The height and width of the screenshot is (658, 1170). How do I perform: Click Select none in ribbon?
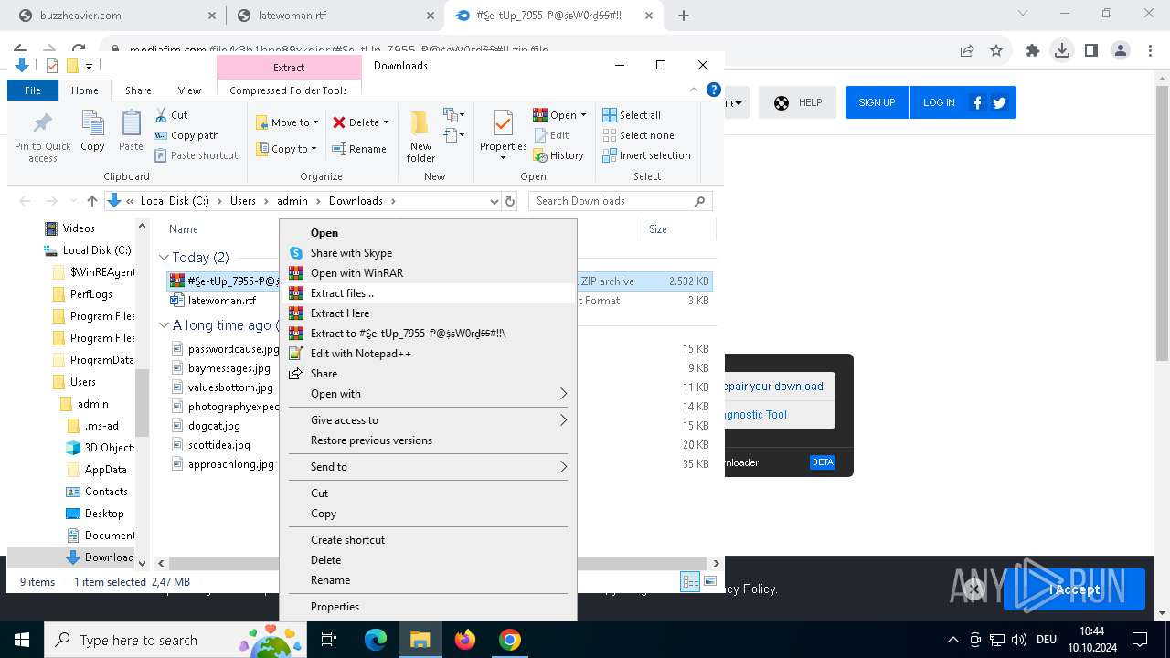(638, 135)
